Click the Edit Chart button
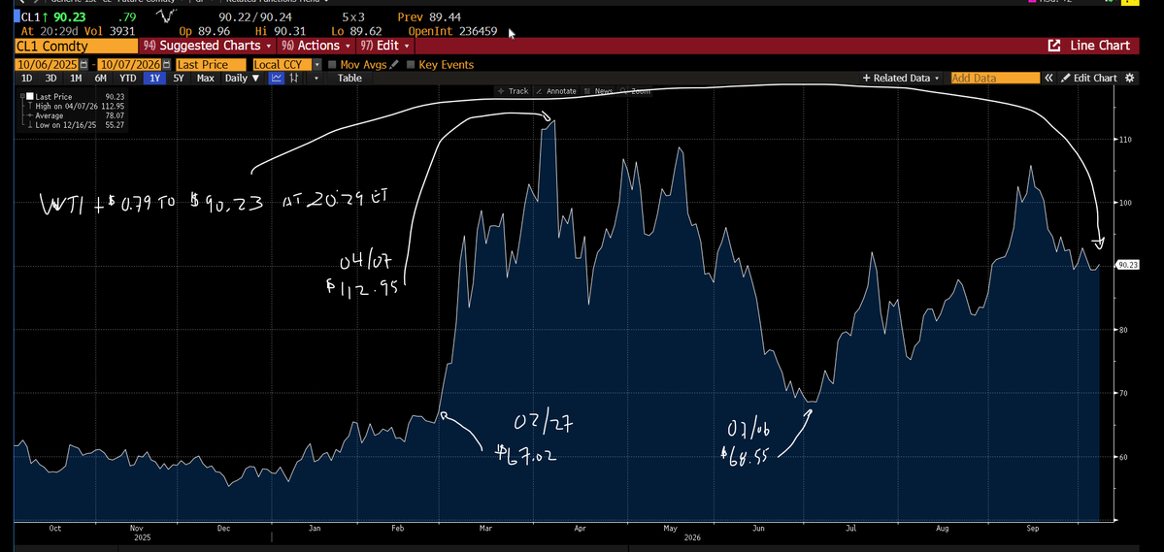1164x552 pixels. tap(1088, 78)
